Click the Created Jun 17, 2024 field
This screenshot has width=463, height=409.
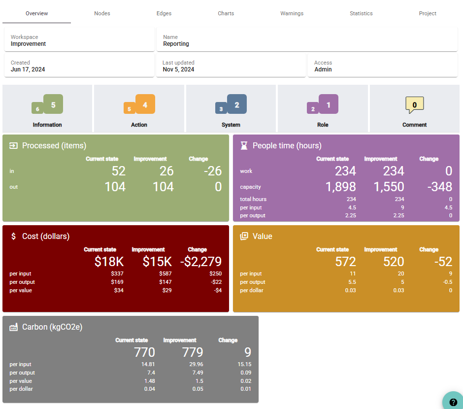point(79,65)
